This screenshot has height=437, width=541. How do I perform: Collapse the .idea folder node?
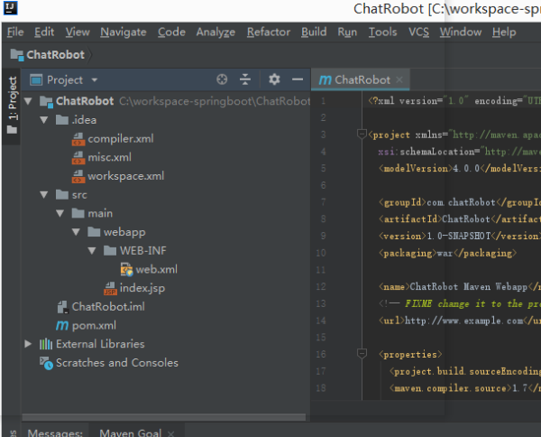pos(44,120)
